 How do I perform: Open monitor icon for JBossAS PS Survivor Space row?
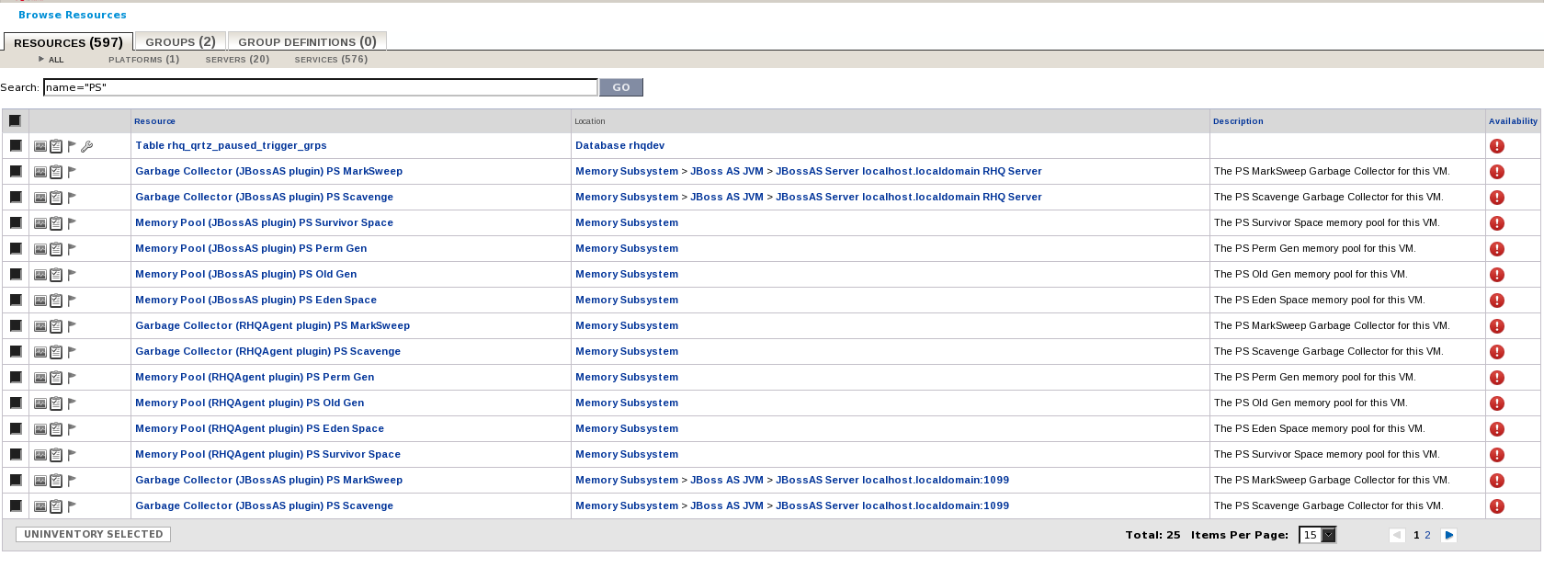40,223
